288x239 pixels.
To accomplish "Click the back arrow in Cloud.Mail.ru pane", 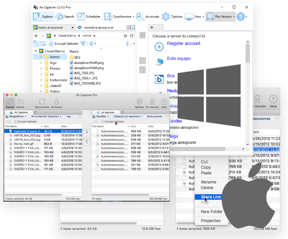I will (36, 36).
